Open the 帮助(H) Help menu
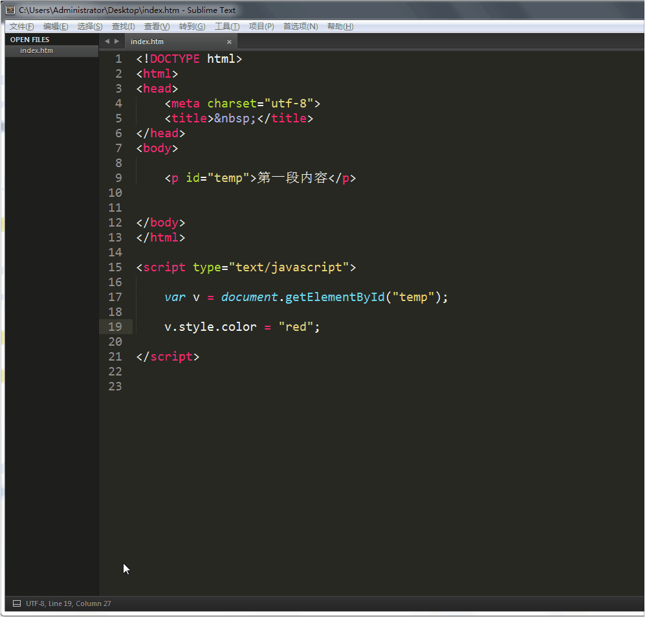Image resolution: width=645 pixels, height=617 pixels. point(340,27)
